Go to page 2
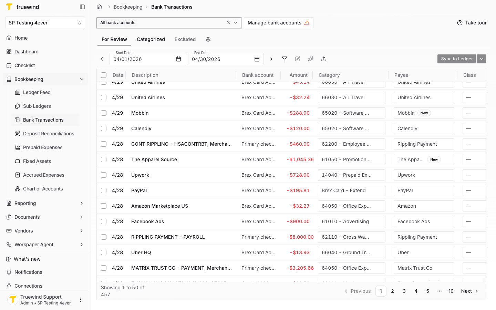Viewport: 496px width, 310px height. [x=392, y=291]
